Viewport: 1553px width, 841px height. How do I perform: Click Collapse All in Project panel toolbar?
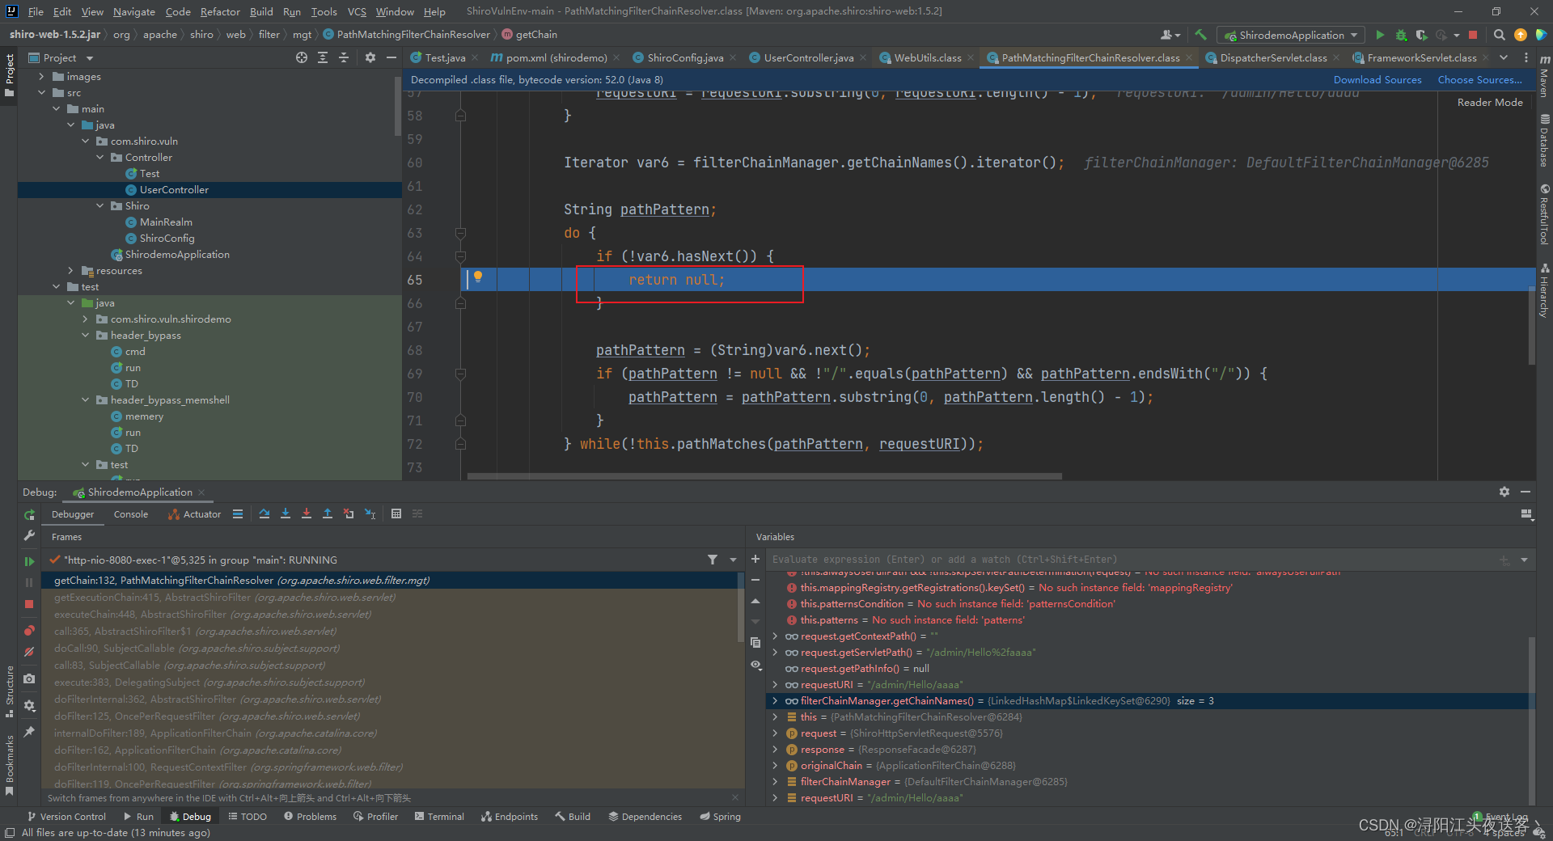pyautogui.click(x=344, y=57)
